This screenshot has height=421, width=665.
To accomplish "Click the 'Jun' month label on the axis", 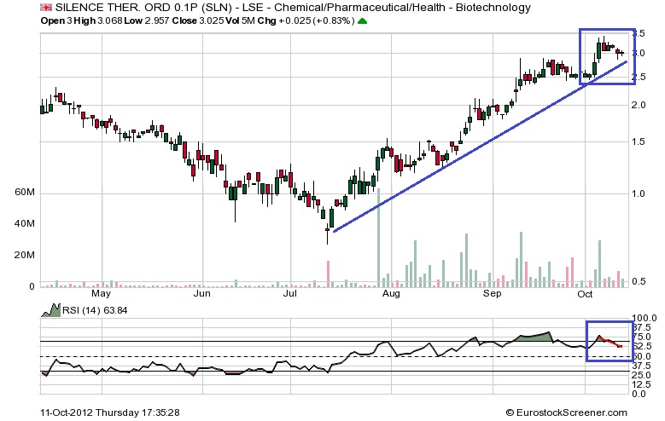I will [201, 293].
